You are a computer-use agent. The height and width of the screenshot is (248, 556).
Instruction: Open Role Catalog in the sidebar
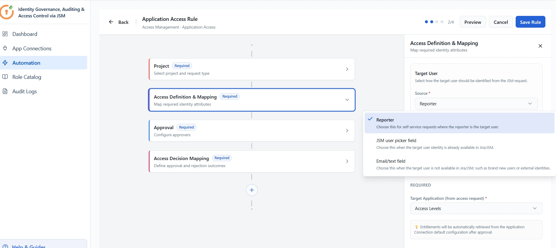pos(44,77)
